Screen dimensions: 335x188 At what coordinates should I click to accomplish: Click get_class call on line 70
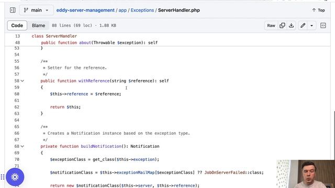104,159
